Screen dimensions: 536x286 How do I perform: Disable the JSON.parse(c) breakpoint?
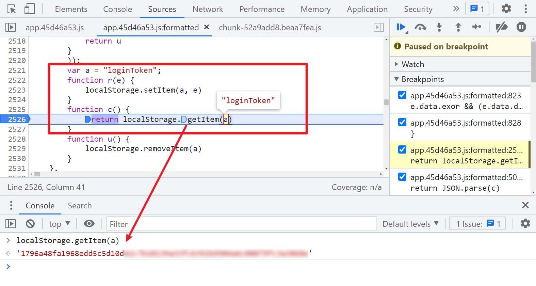click(x=402, y=177)
